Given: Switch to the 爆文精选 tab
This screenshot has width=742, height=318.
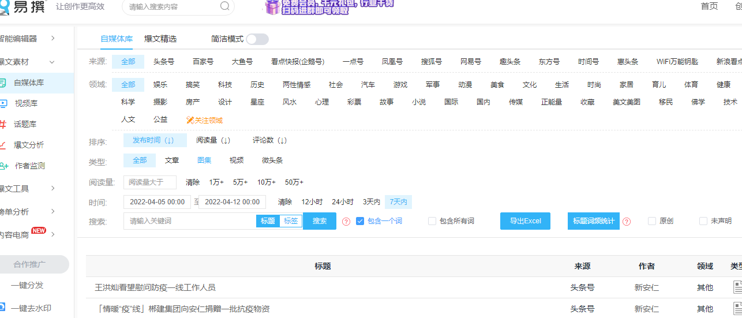Looking at the screenshot, I should (160, 39).
